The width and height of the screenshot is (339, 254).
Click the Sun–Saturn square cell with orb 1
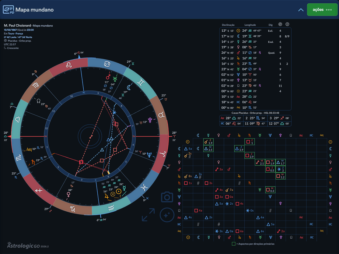pyautogui.click(x=250, y=142)
